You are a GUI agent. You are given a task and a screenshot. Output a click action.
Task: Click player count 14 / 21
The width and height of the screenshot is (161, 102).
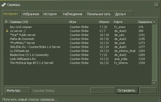[x=104, y=59]
